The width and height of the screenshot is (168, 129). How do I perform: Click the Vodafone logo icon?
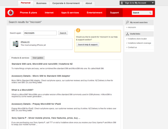tap(11, 13)
